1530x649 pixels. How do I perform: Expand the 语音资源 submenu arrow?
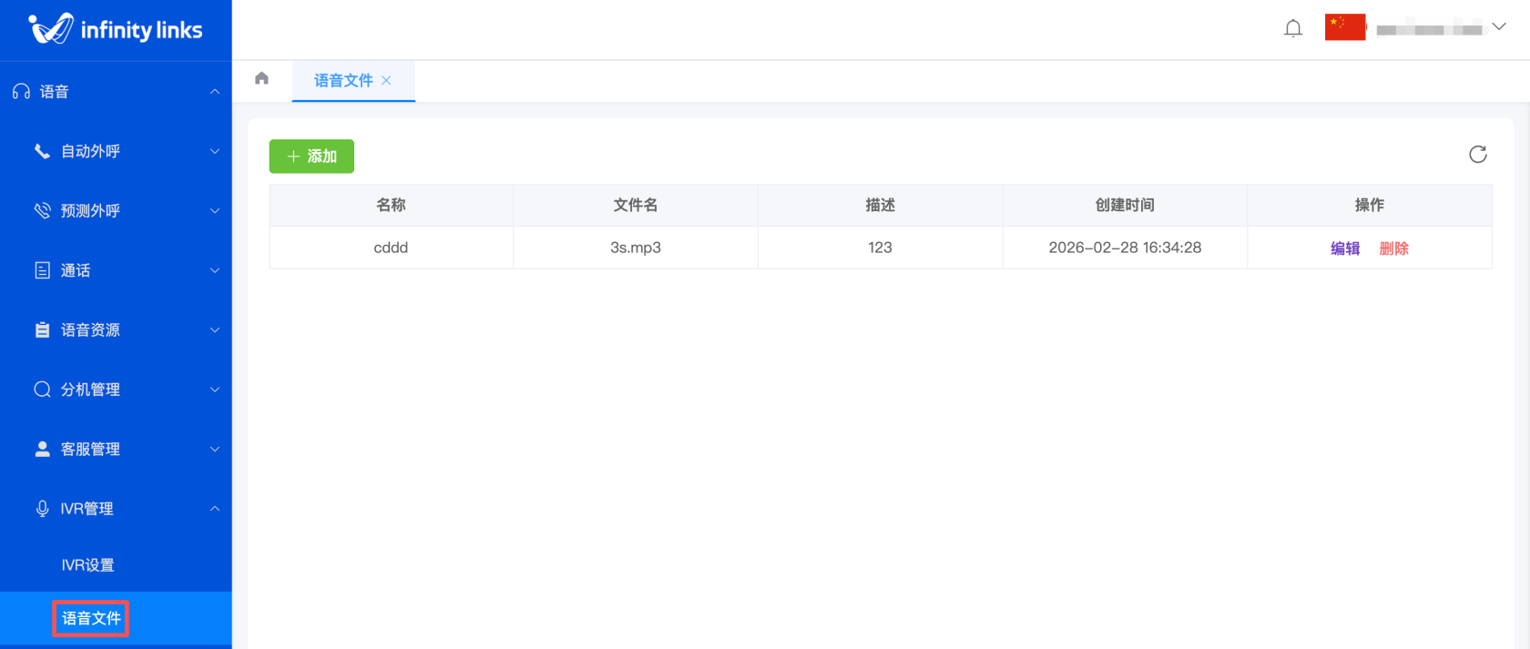pos(215,330)
